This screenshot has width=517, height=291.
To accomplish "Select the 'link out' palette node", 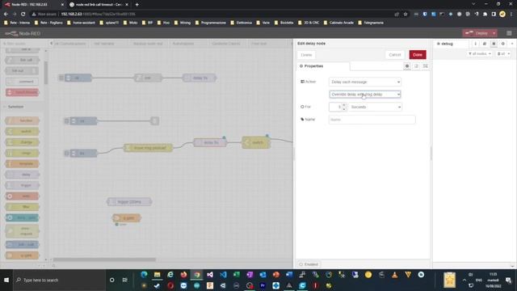I will pyautogui.click(x=23, y=70).
